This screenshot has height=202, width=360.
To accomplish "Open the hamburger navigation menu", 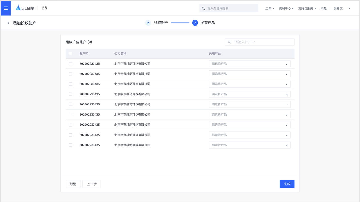I will click(6, 8).
